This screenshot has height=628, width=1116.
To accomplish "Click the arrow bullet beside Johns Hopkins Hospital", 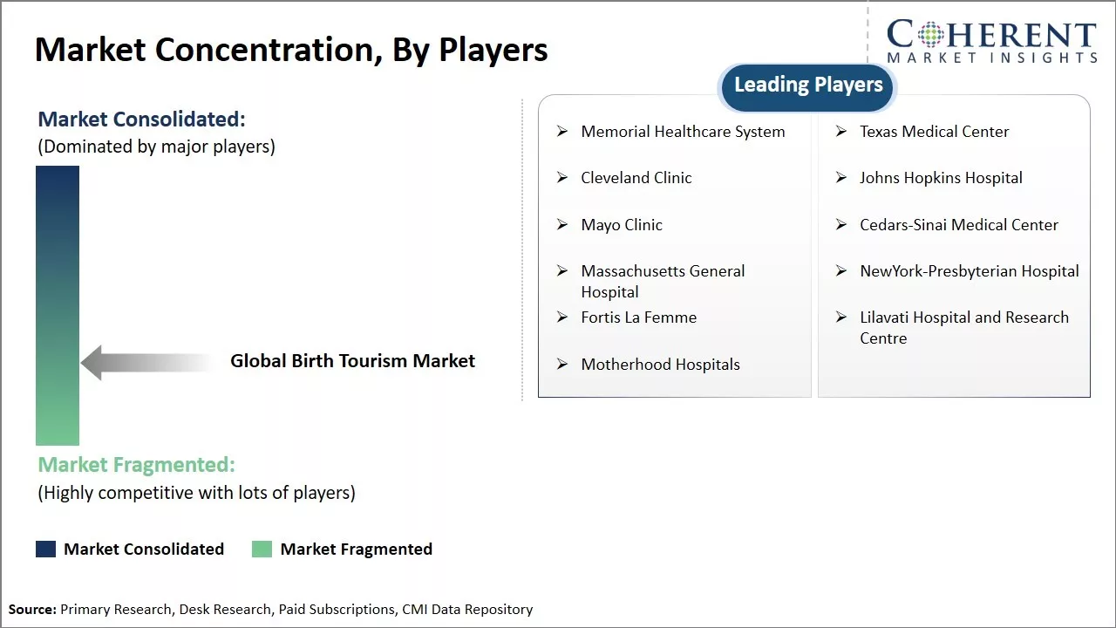I will click(x=841, y=178).
